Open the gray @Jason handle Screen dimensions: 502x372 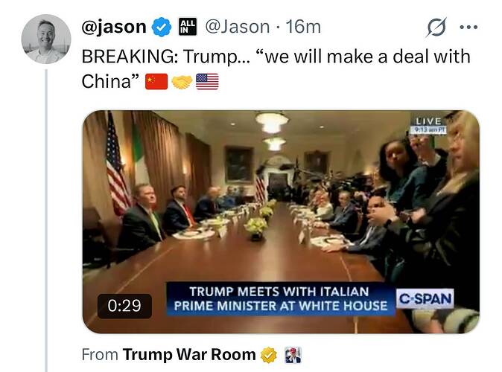point(238,27)
